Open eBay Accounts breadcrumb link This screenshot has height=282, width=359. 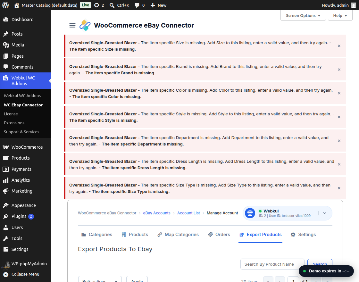(x=157, y=213)
